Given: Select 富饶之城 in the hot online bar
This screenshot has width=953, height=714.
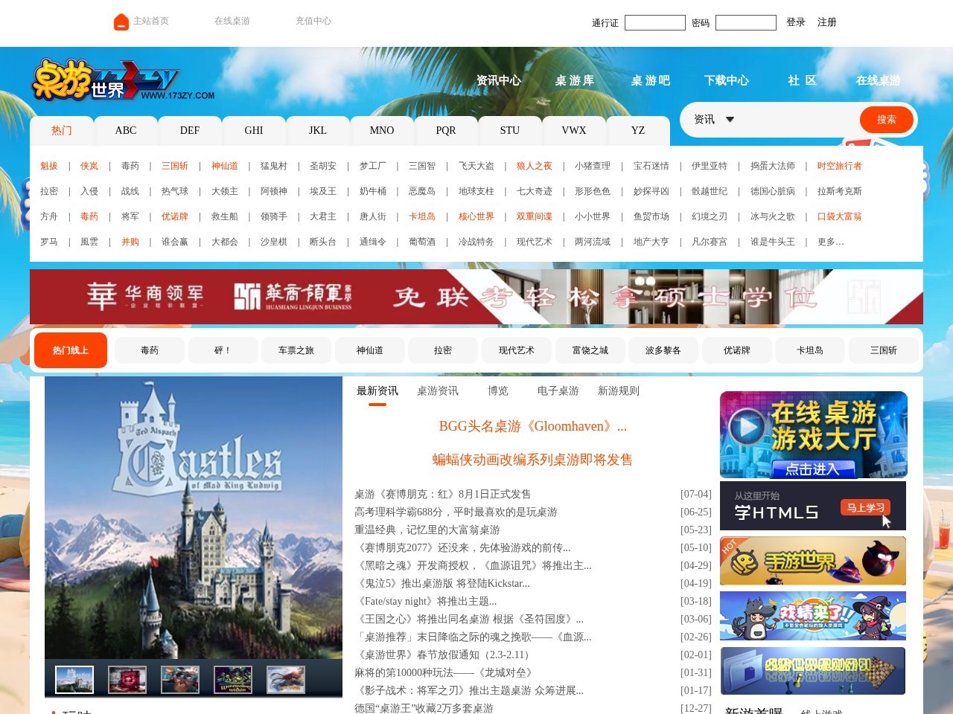Looking at the screenshot, I should tap(590, 350).
